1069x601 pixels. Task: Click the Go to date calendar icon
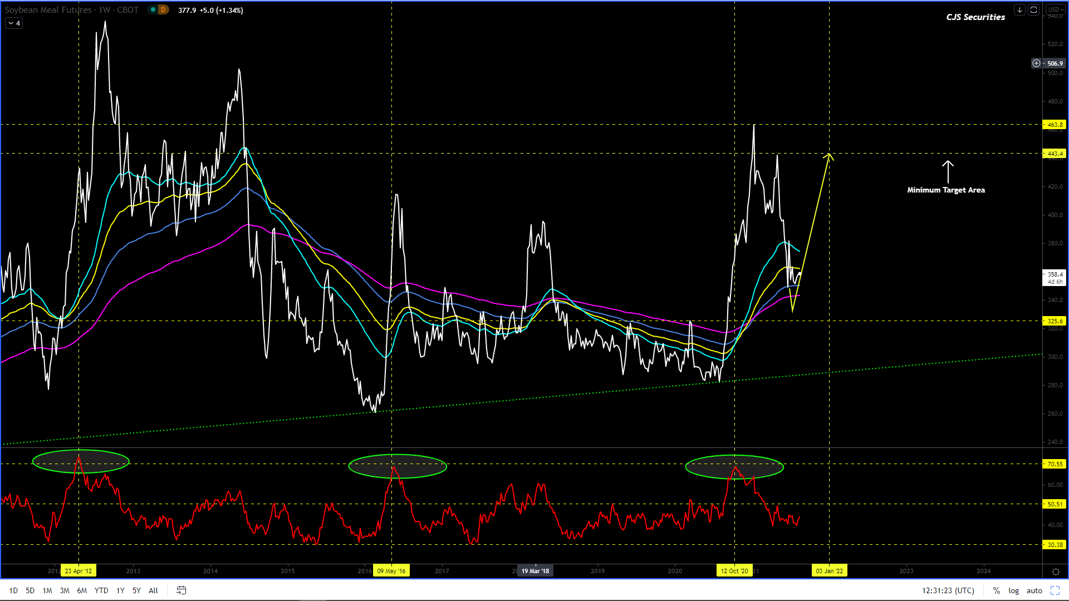[x=181, y=590]
